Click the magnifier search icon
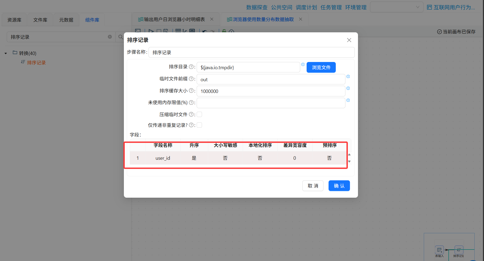Screen dimensions: 484x261 click(121, 37)
